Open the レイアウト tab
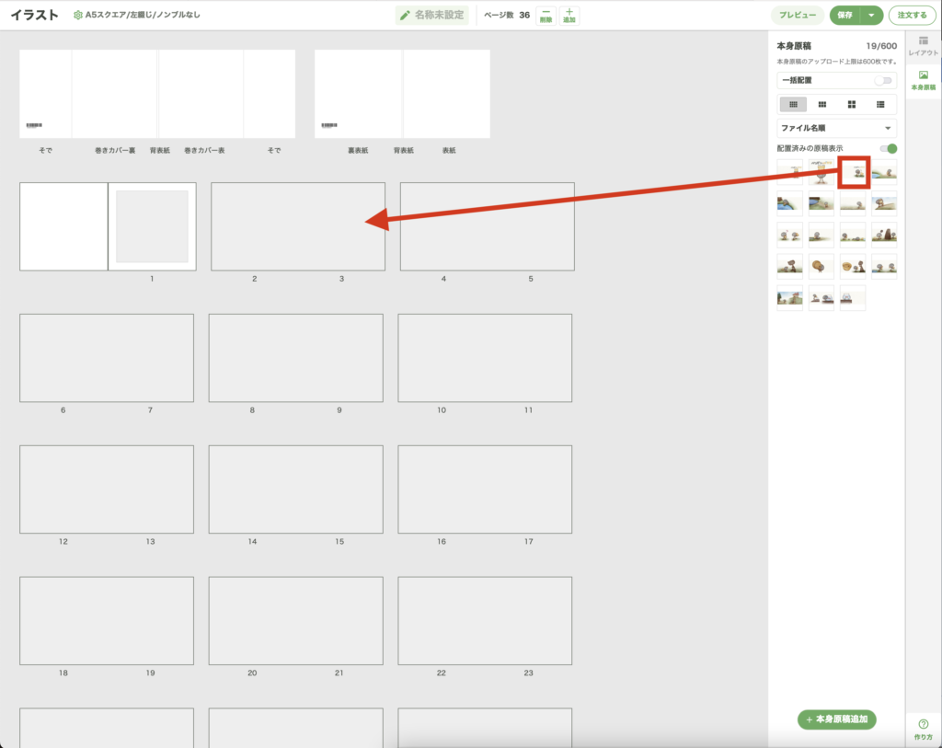942x748 pixels. pyautogui.click(x=923, y=46)
